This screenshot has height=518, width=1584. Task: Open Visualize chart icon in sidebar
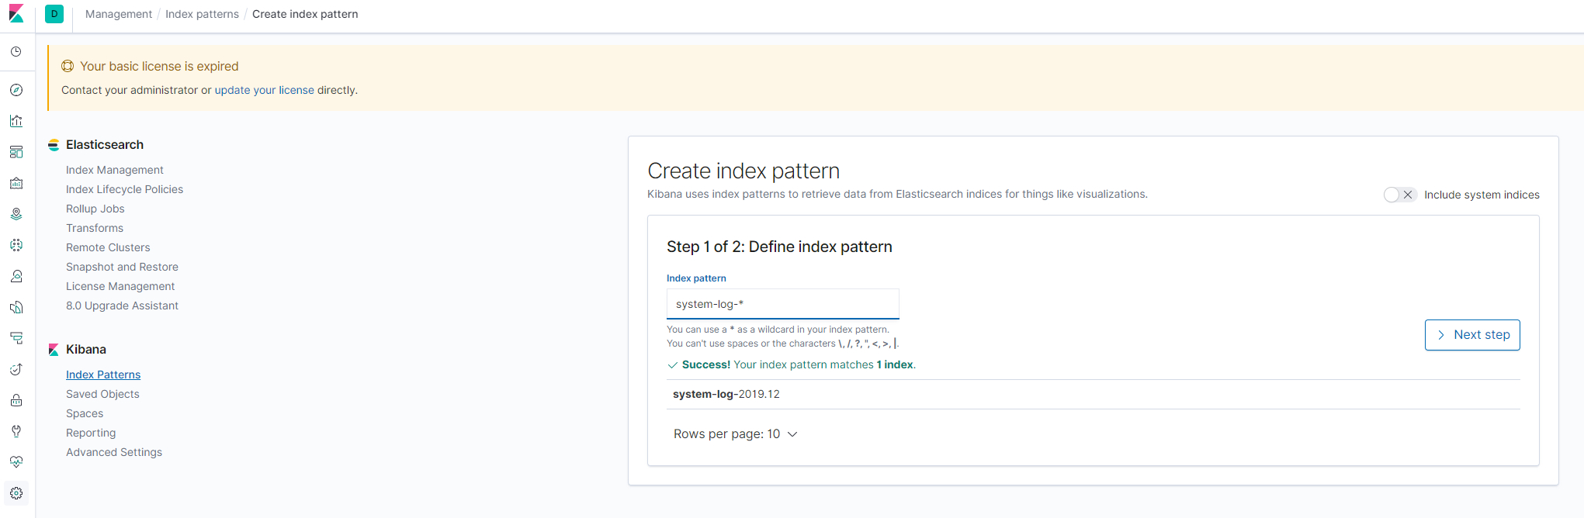tap(16, 121)
